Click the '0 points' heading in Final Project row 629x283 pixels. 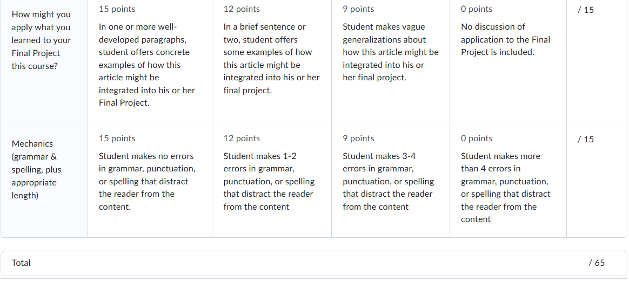click(x=477, y=9)
